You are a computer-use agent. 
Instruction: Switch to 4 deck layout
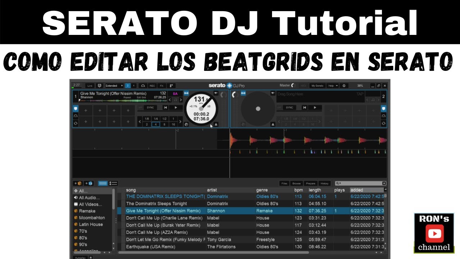[134, 86]
